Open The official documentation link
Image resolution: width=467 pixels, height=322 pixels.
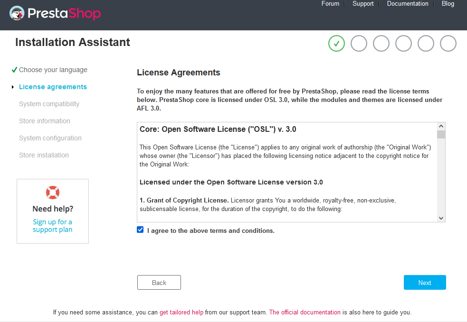[305, 312]
